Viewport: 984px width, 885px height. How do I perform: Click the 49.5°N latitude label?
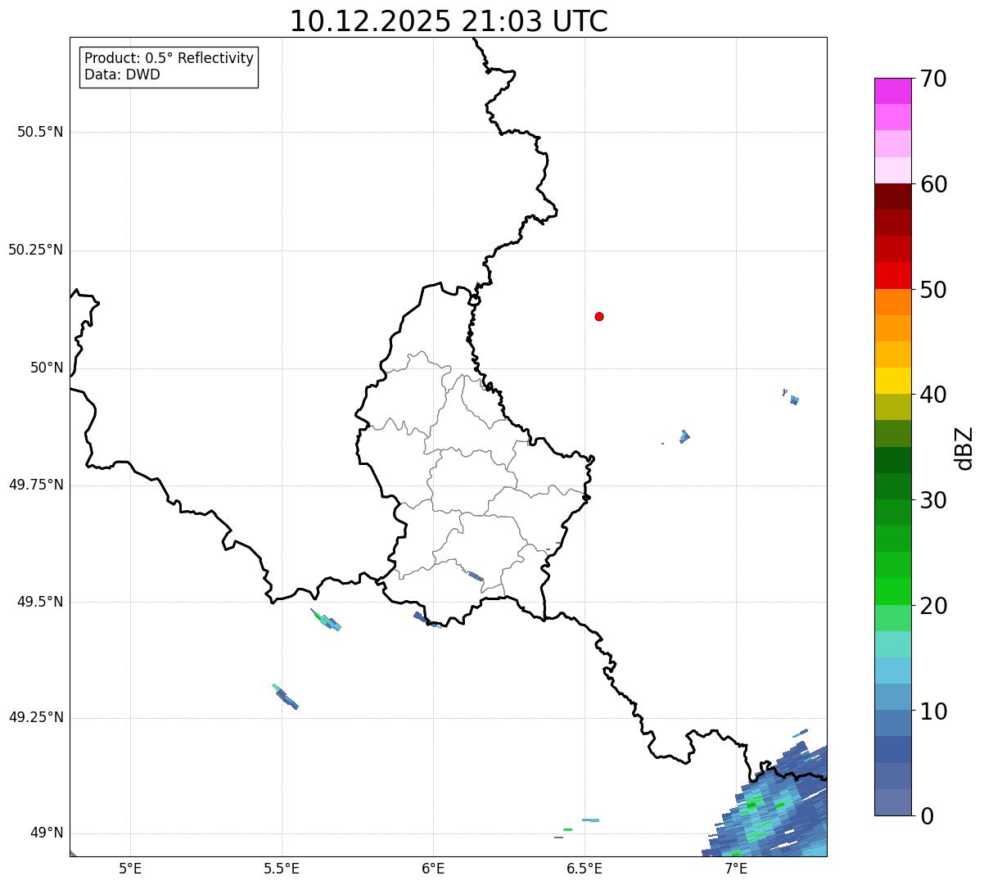40,602
